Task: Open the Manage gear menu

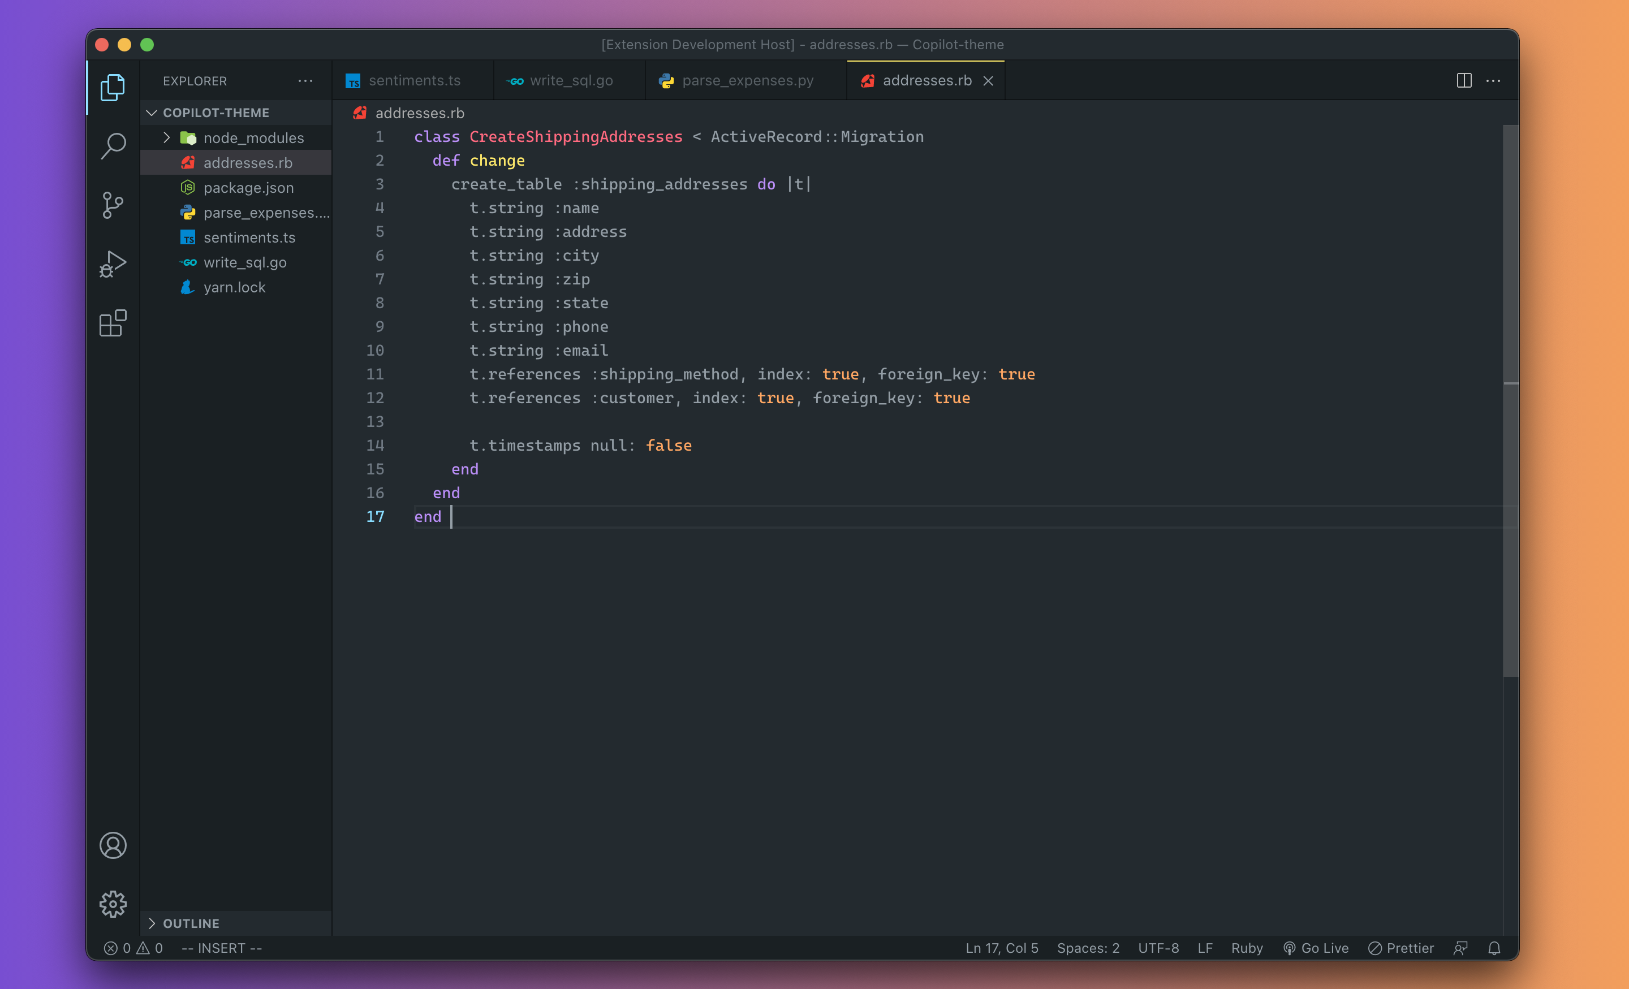Action: point(113,903)
